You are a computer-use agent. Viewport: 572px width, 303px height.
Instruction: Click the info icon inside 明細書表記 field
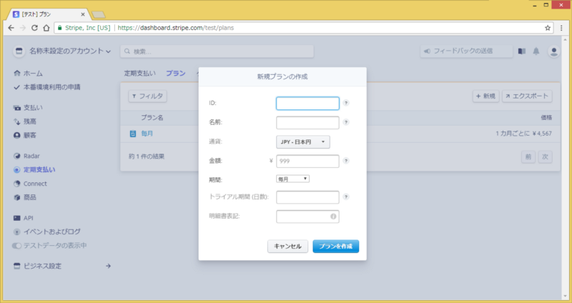333,216
